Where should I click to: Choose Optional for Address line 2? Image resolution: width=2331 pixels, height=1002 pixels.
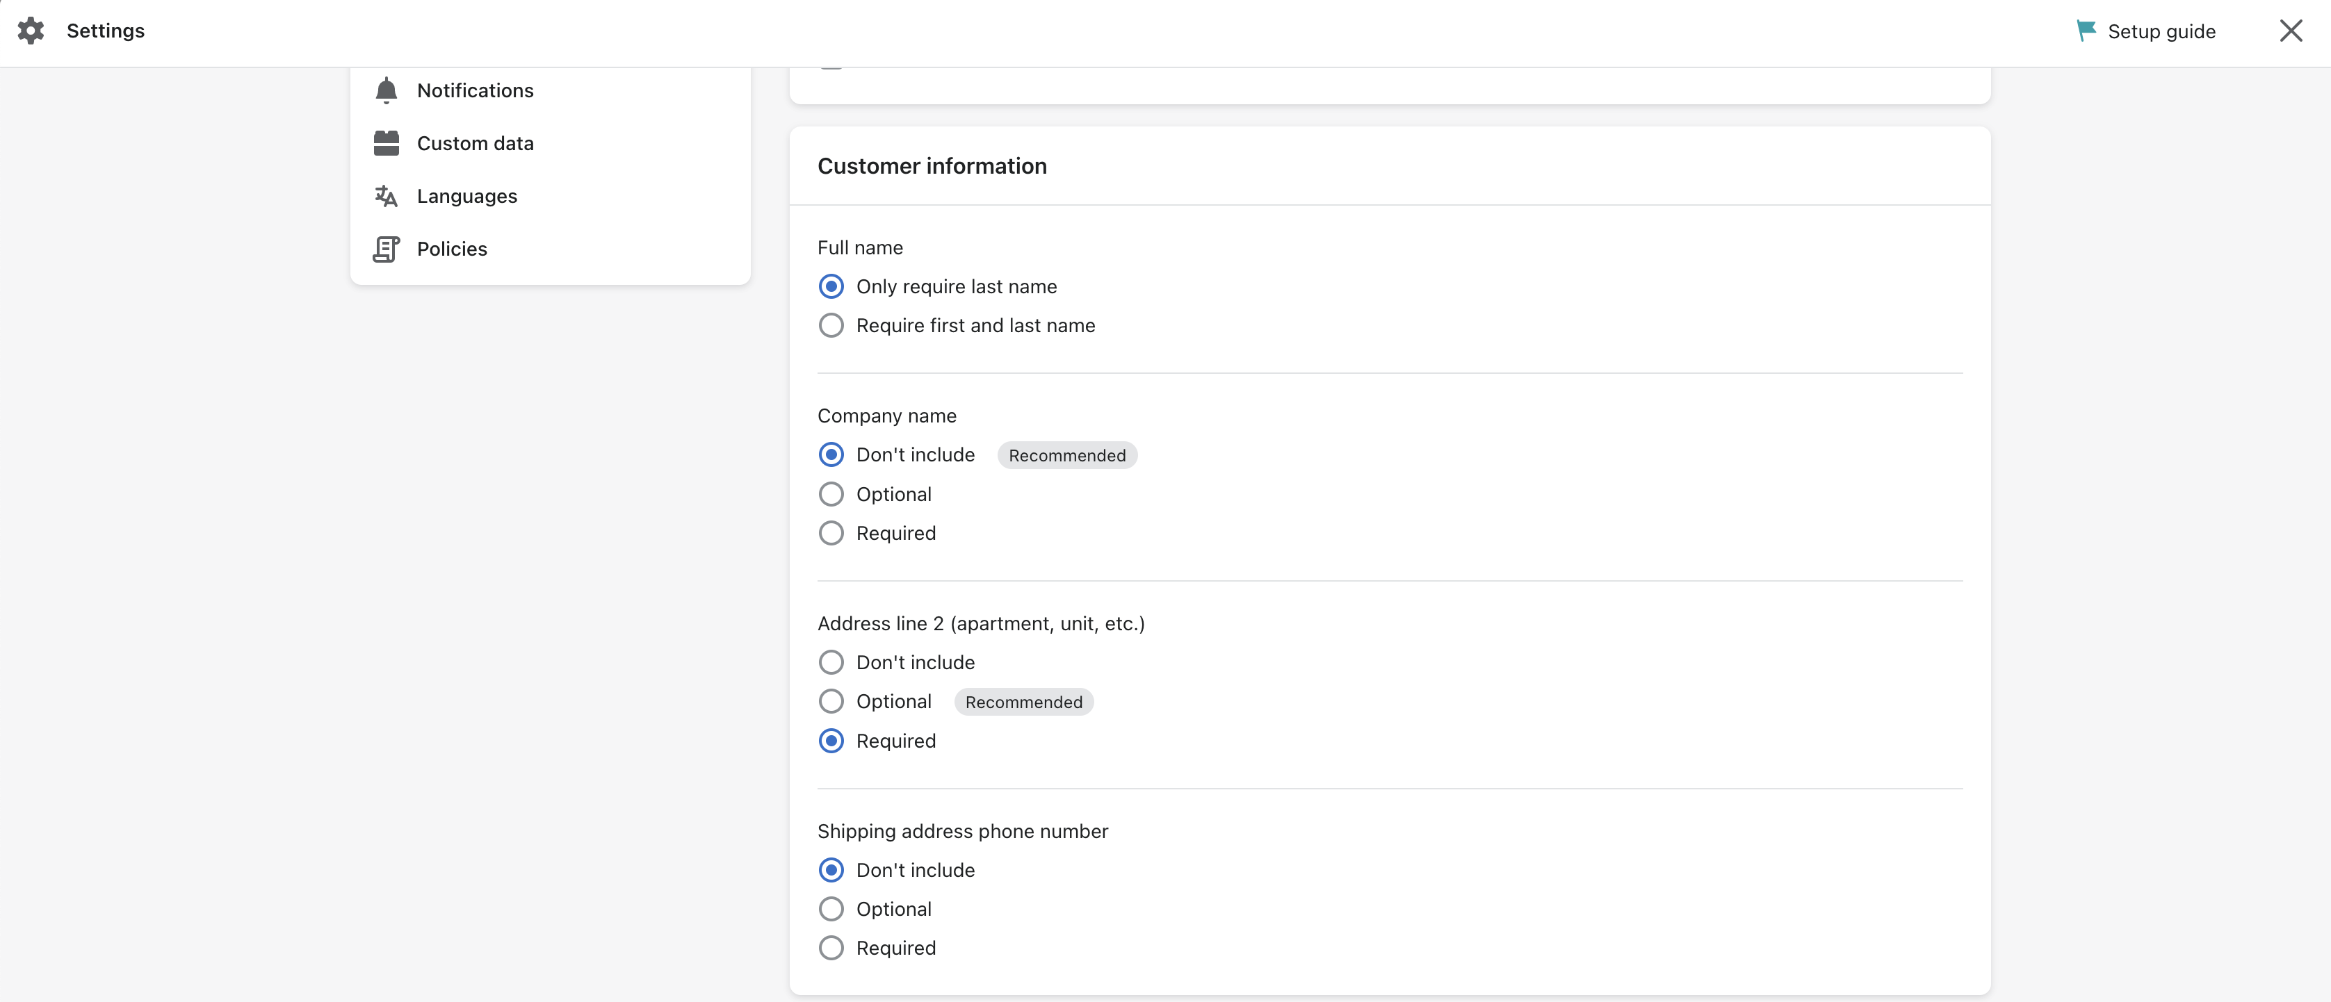[831, 701]
